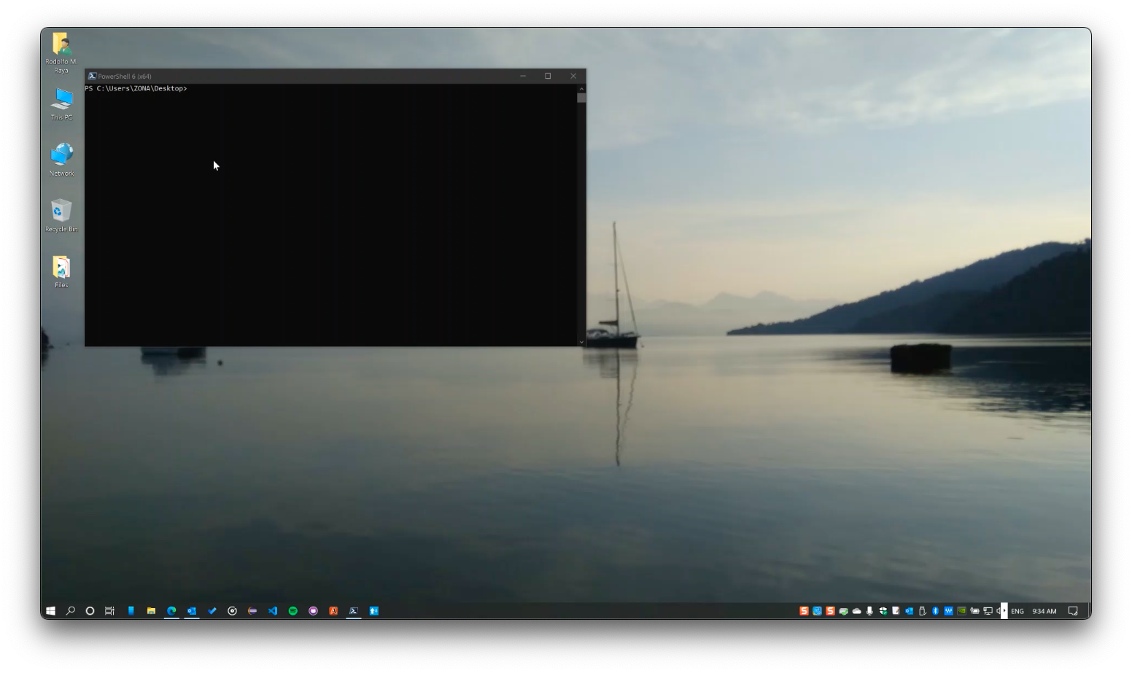
Task: Open network status tray icon
Action: [x=988, y=611]
